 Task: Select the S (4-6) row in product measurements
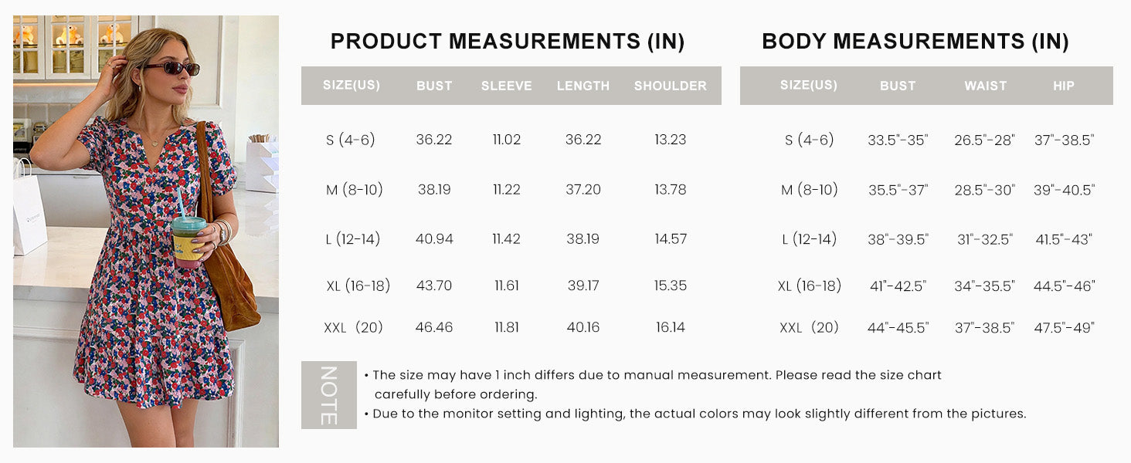(x=511, y=140)
